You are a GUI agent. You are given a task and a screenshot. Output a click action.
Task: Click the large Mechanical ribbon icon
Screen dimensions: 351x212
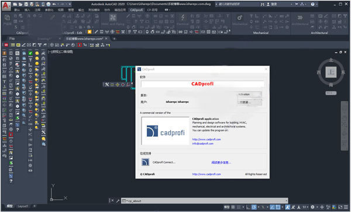(x=239, y=18)
